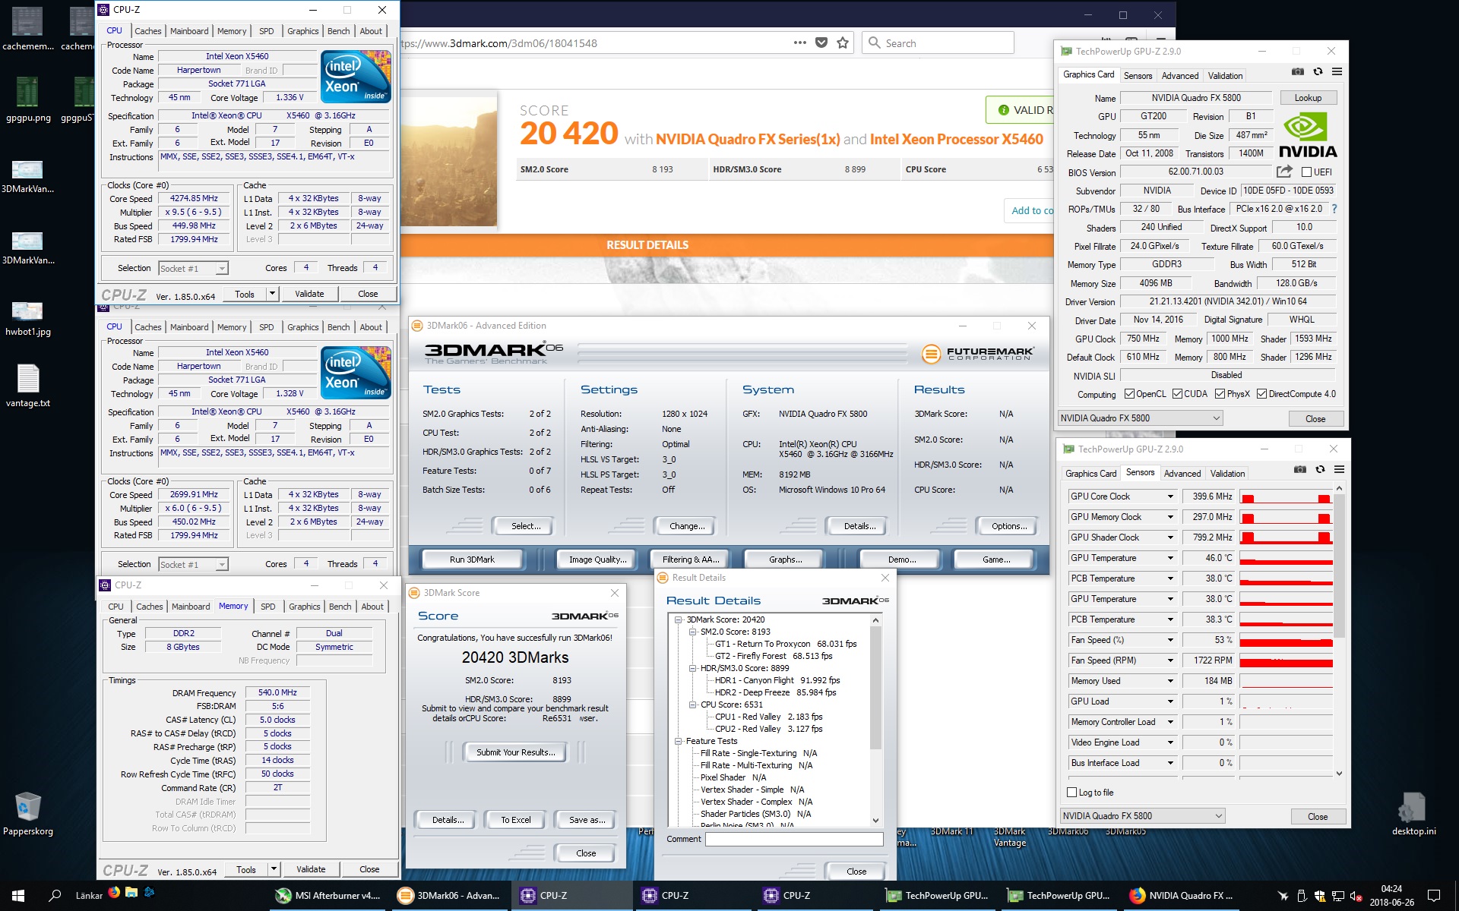Open gpgpu.png desktop icon
Screen dimensions: 1459x911
click(28, 100)
